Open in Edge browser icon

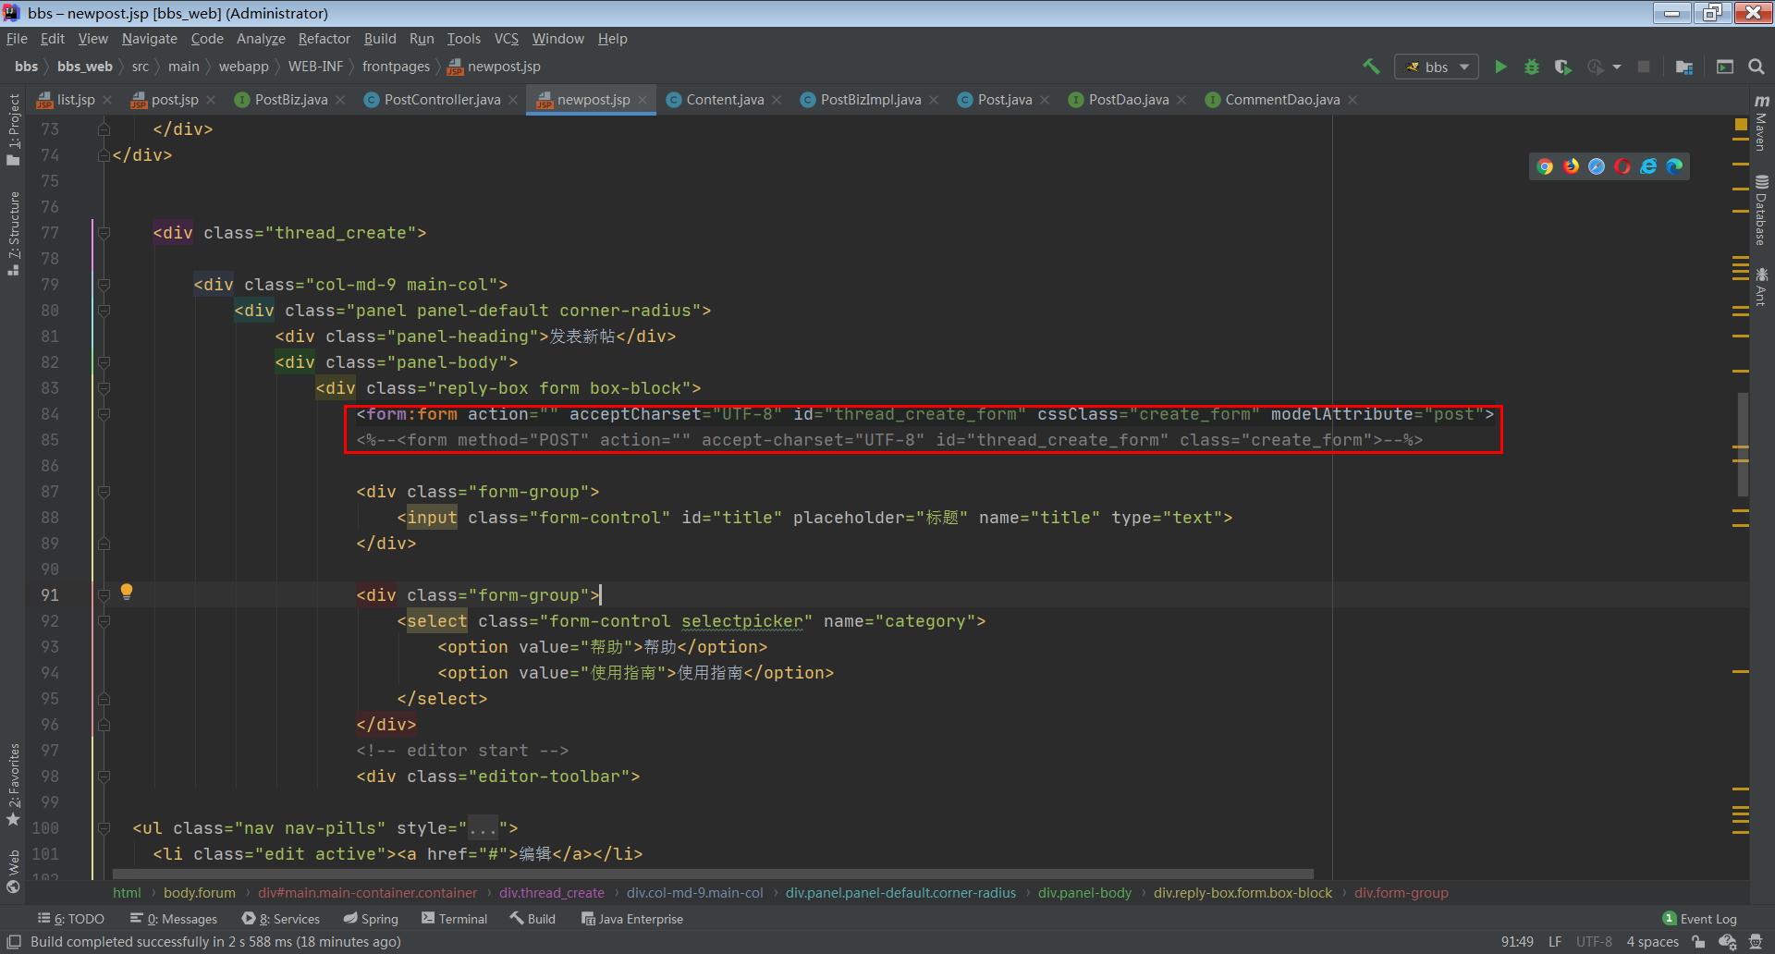pyautogui.click(x=1674, y=166)
